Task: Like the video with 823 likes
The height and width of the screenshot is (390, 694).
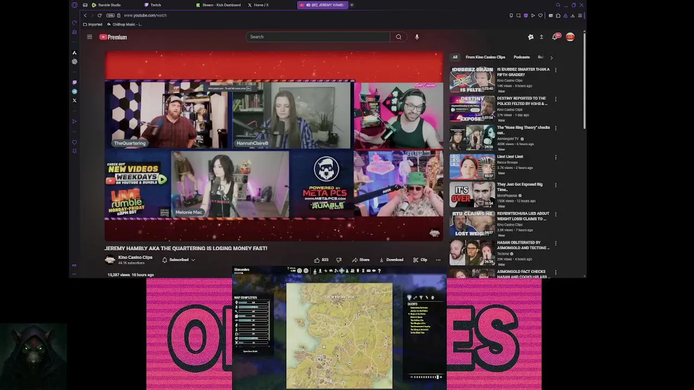Action: pyautogui.click(x=321, y=260)
